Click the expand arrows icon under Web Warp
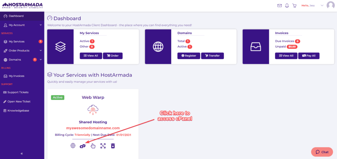 (x=103, y=146)
